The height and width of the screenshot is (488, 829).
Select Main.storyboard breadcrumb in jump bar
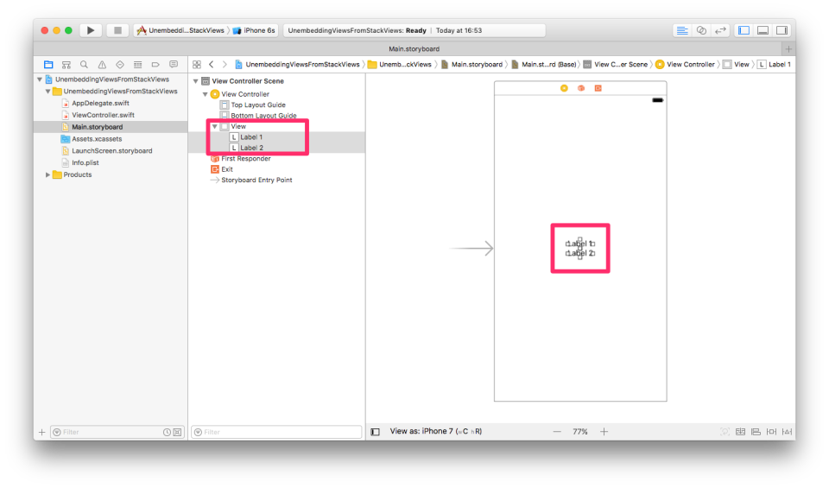coord(471,65)
